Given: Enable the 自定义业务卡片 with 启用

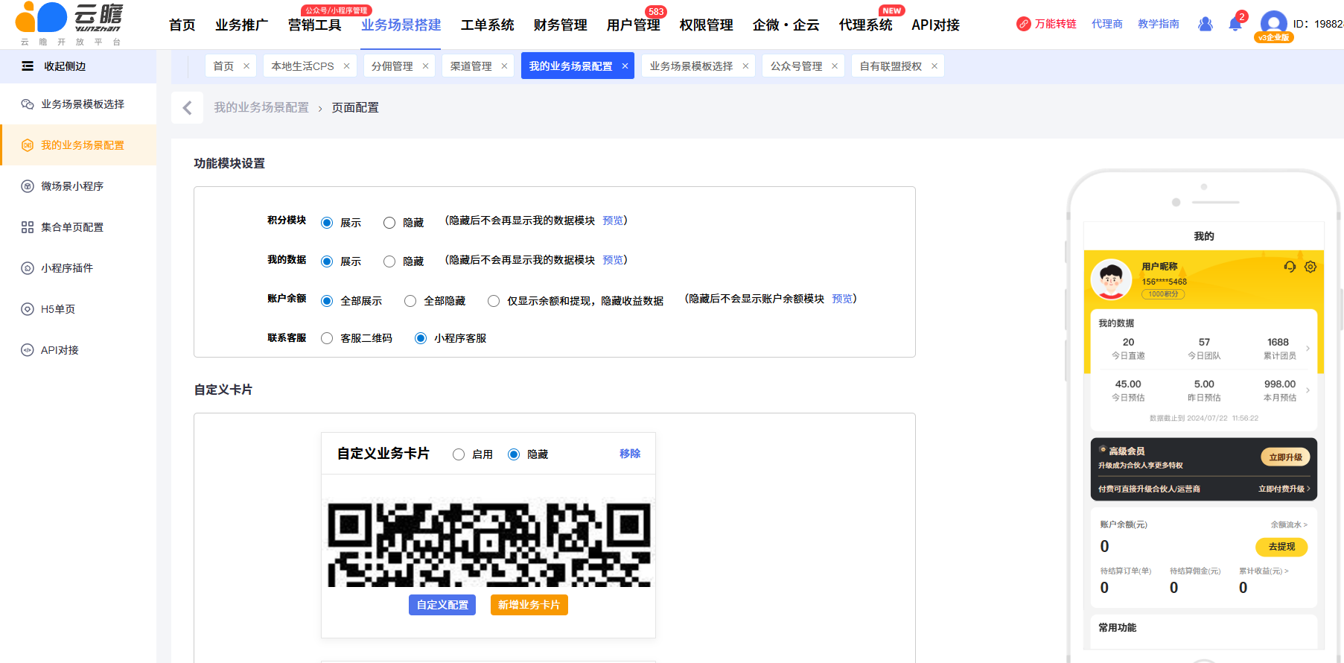Looking at the screenshot, I should point(459,454).
